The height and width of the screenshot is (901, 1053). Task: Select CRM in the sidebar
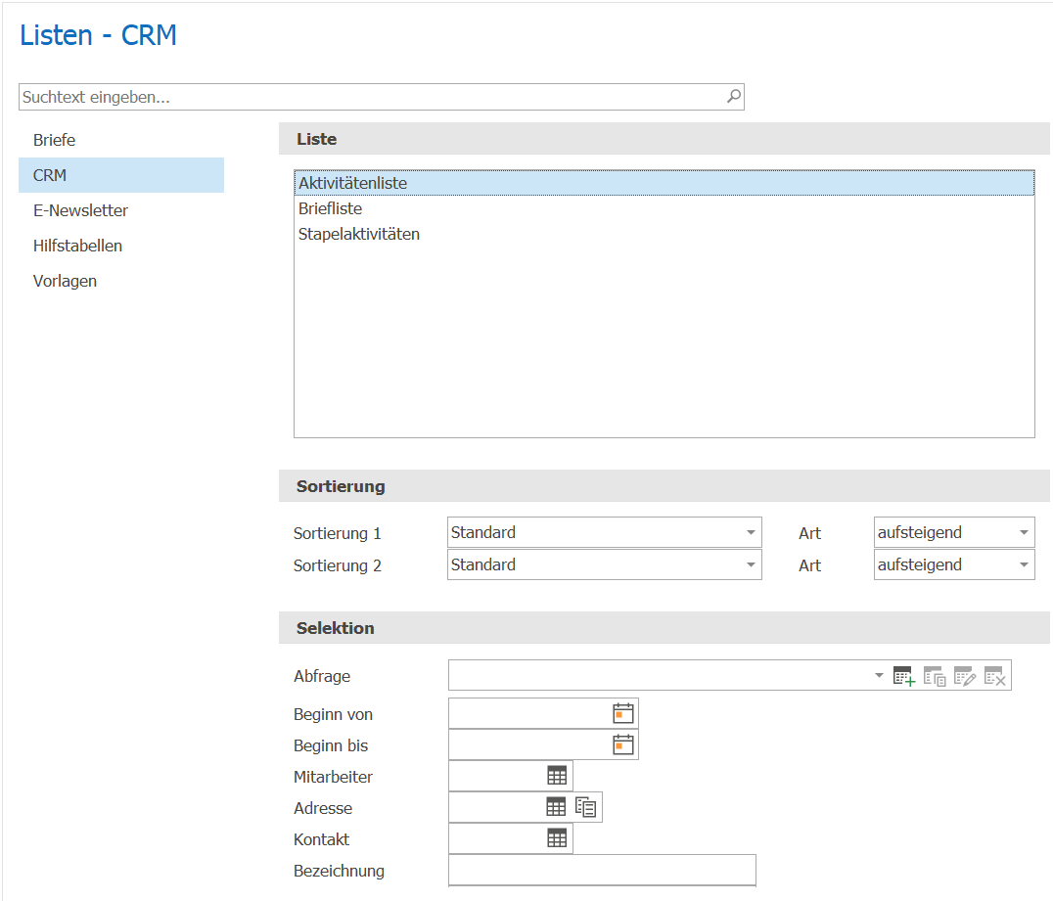pyautogui.click(x=121, y=175)
